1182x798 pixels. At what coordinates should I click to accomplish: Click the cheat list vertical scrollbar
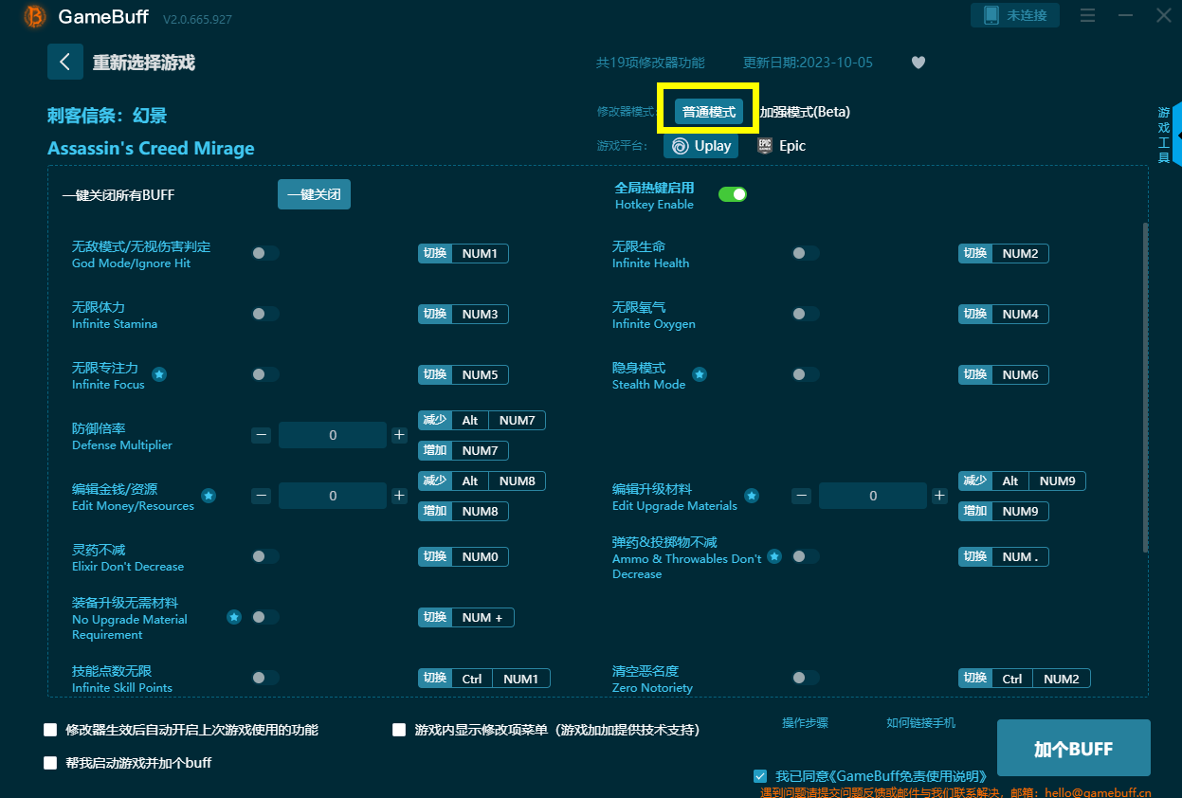point(1145,388)
